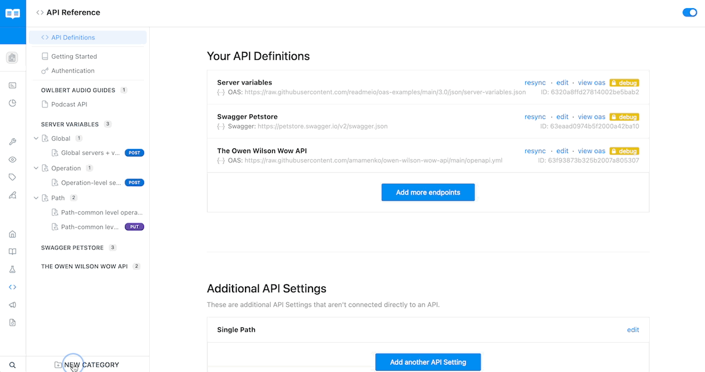Open the eye appearance icon in rail
Image resolution: width=705 pixels, height=372 pixels.
tap(12, 160)
